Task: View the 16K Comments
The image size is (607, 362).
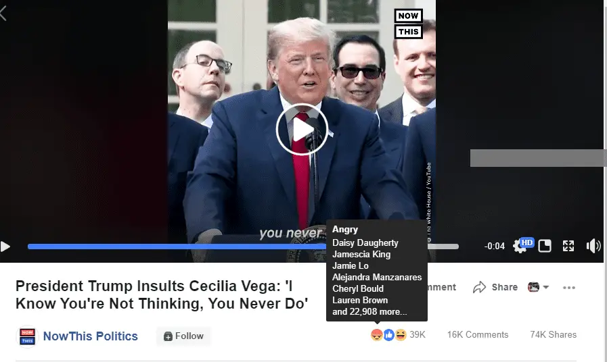Action: click(478, 334)
